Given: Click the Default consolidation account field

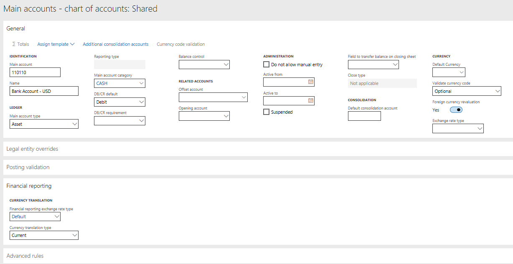Looking at the screenshot, I should pos(364,116).
